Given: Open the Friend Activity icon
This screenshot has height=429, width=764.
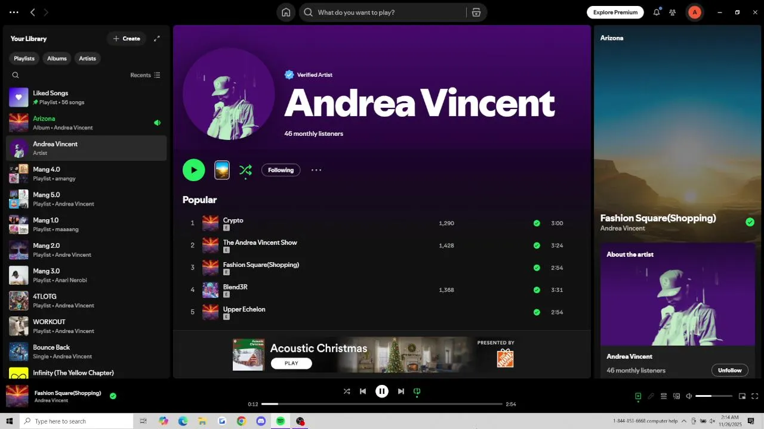Looking at the screenshot, I should pyautogui.click(x=673, y=13).
